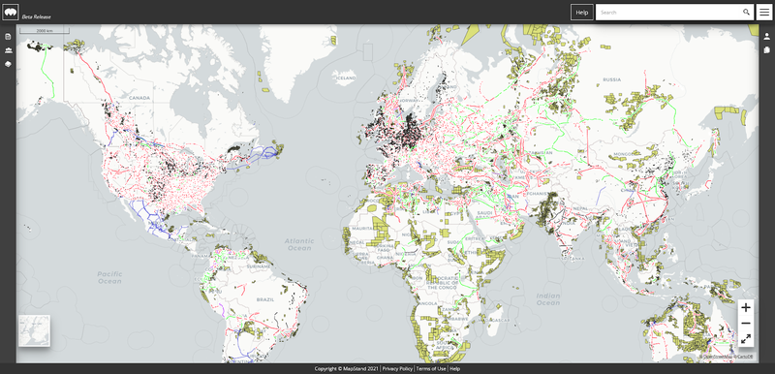
Task: Click the copy documents icon on right sidebar
Action: [x=766, y=50]
